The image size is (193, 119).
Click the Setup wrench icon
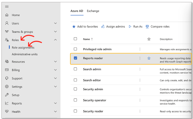(x=7, y=95)
